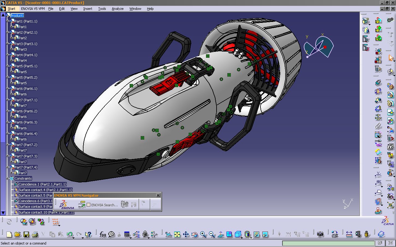Activate the Zoom Out tool
396x247 pixels.
[x=211, y=235]
